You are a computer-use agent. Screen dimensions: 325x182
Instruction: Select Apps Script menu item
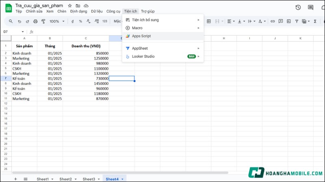[163, 36]
